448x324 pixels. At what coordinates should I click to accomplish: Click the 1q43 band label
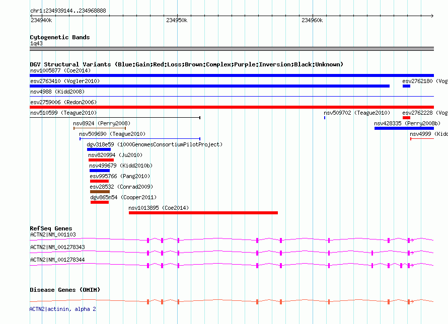click(x=36, y=43)
